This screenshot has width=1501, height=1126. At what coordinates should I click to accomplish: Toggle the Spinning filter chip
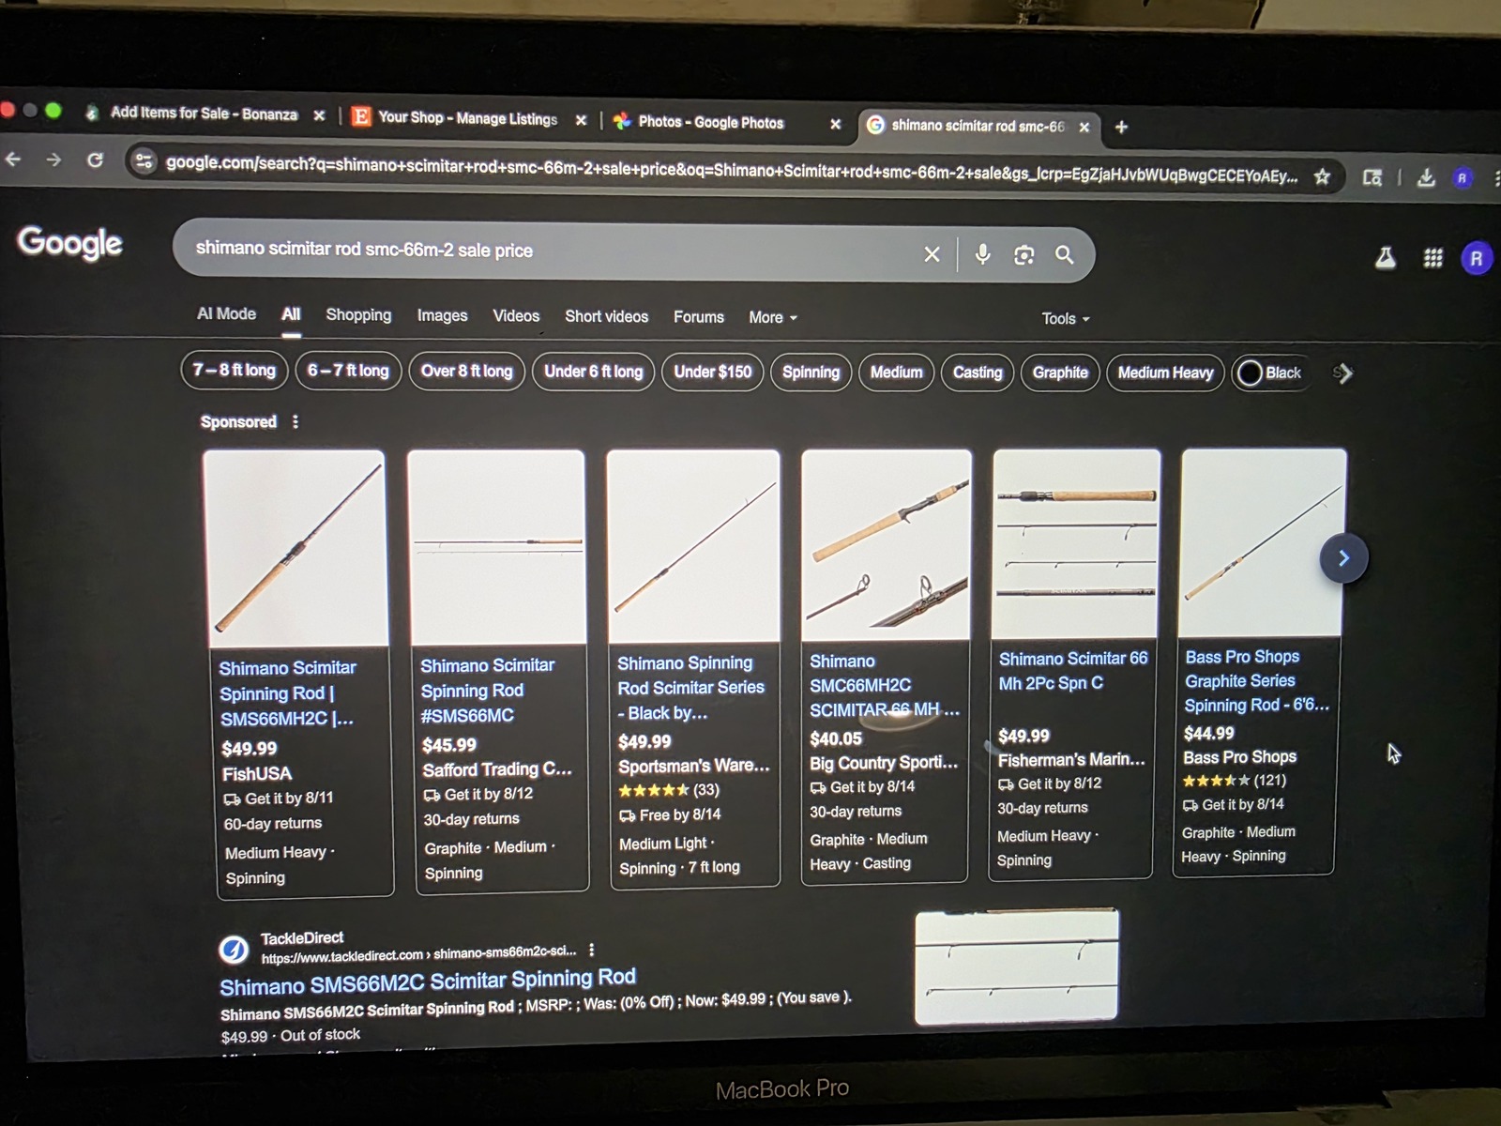coord(811,373)
